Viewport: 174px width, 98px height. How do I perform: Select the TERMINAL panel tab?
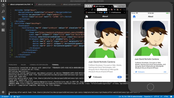click(55, 65)
